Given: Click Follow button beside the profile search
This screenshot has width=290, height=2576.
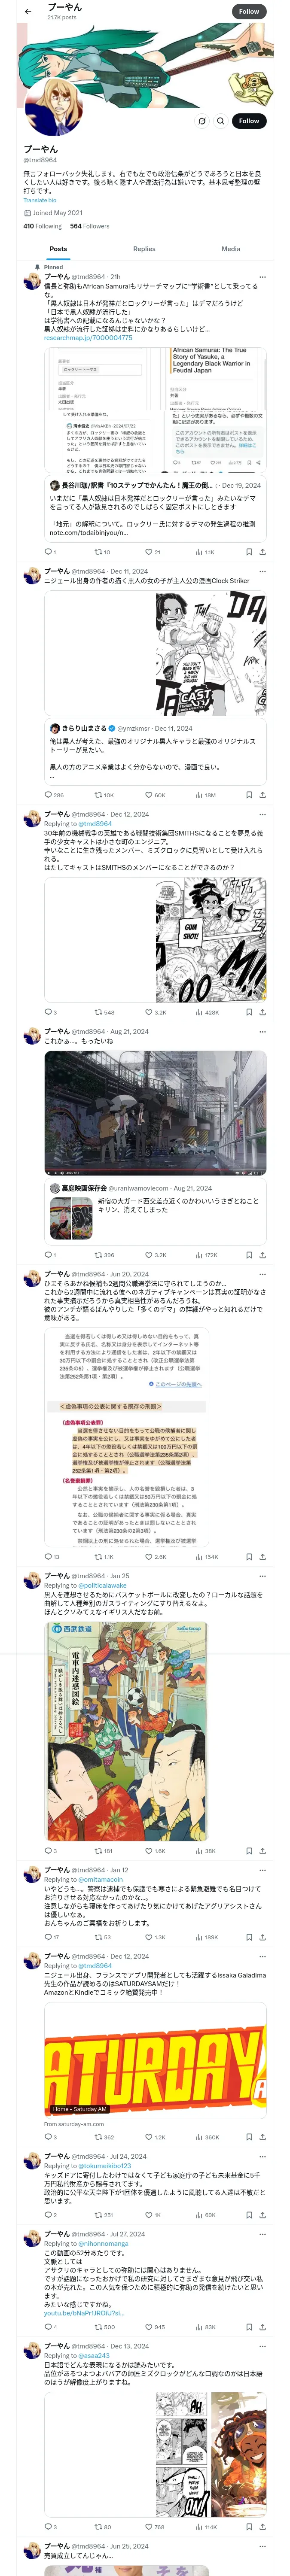Looking at the screenshot, I should [x=249, y=121].
